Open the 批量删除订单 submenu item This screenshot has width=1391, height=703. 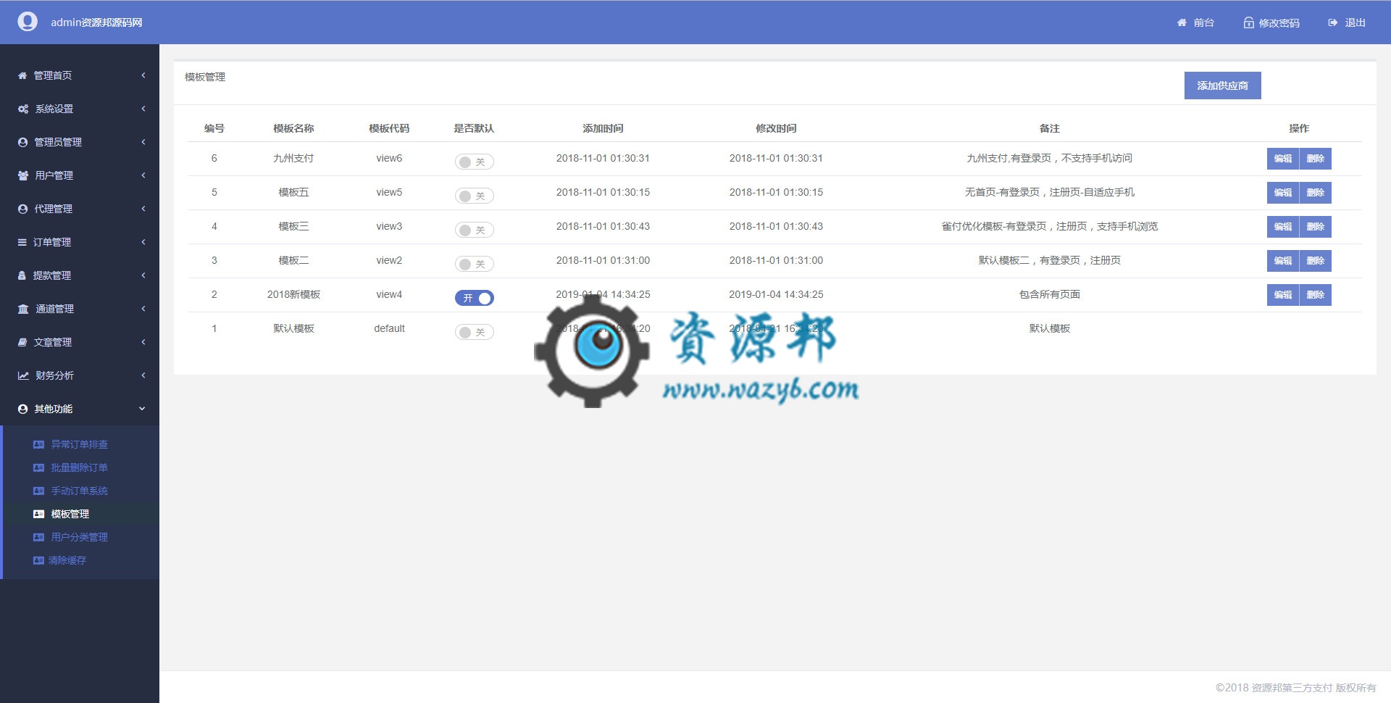[79, 467]
